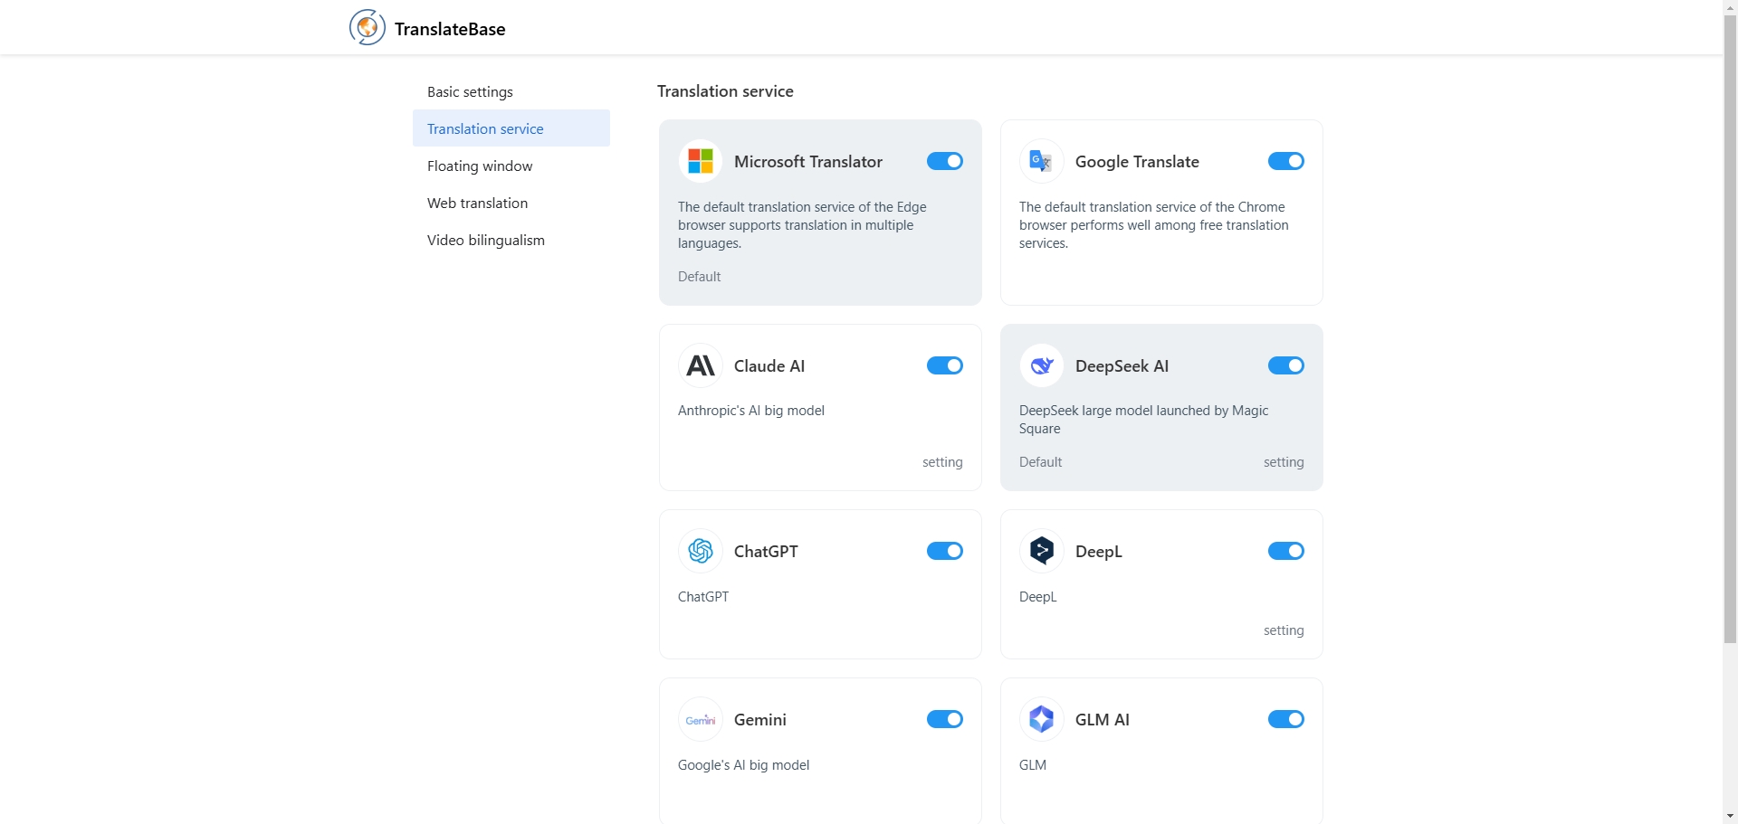Click Default label on Microsoft Translator card
The image size is (1738, 824).
pyautogui.click(x=699, y=277)
